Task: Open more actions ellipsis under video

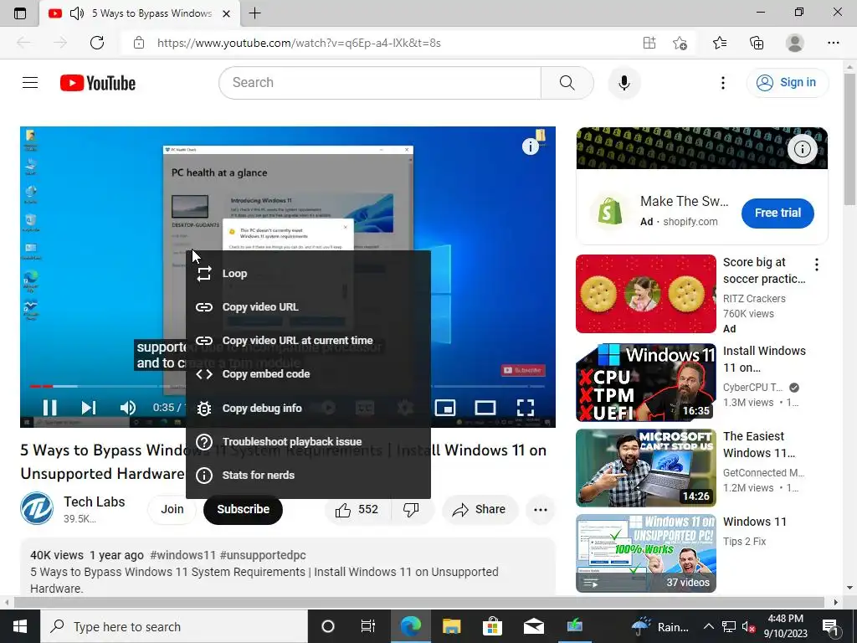Action: [540, 510]
